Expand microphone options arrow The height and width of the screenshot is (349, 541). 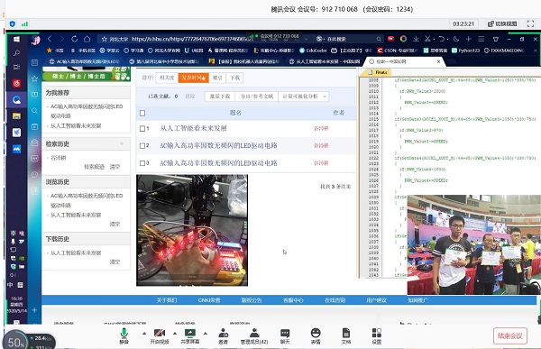tap(144, 334)
